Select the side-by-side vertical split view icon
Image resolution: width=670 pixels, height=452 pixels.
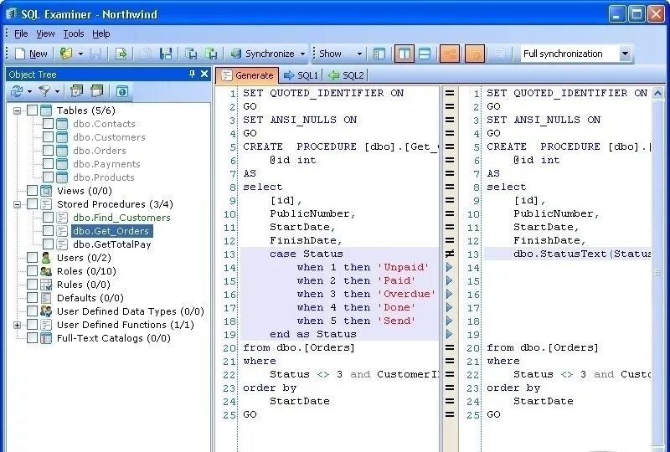[404, 54]
